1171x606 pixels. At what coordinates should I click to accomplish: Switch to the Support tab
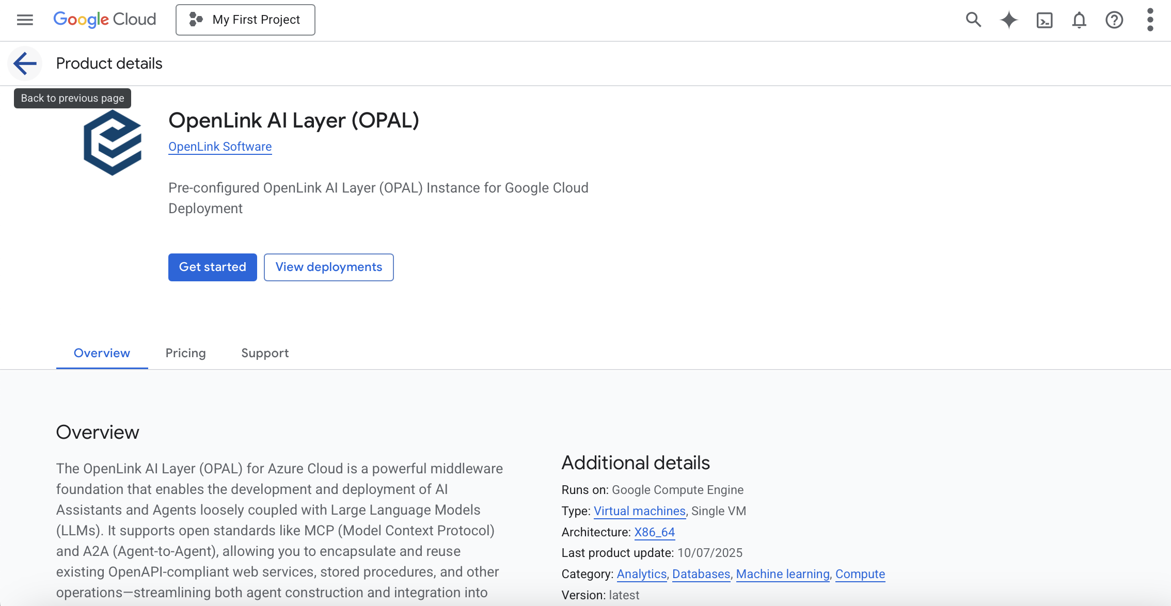[x=265, y=353]
